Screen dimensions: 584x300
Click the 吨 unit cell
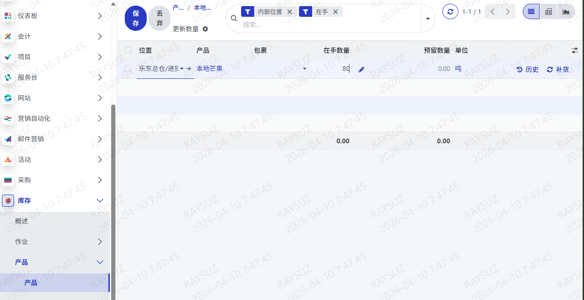[x=458, y=69]
